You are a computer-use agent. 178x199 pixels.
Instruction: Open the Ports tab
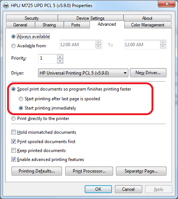pyautogui.click(x=76, y=25)
